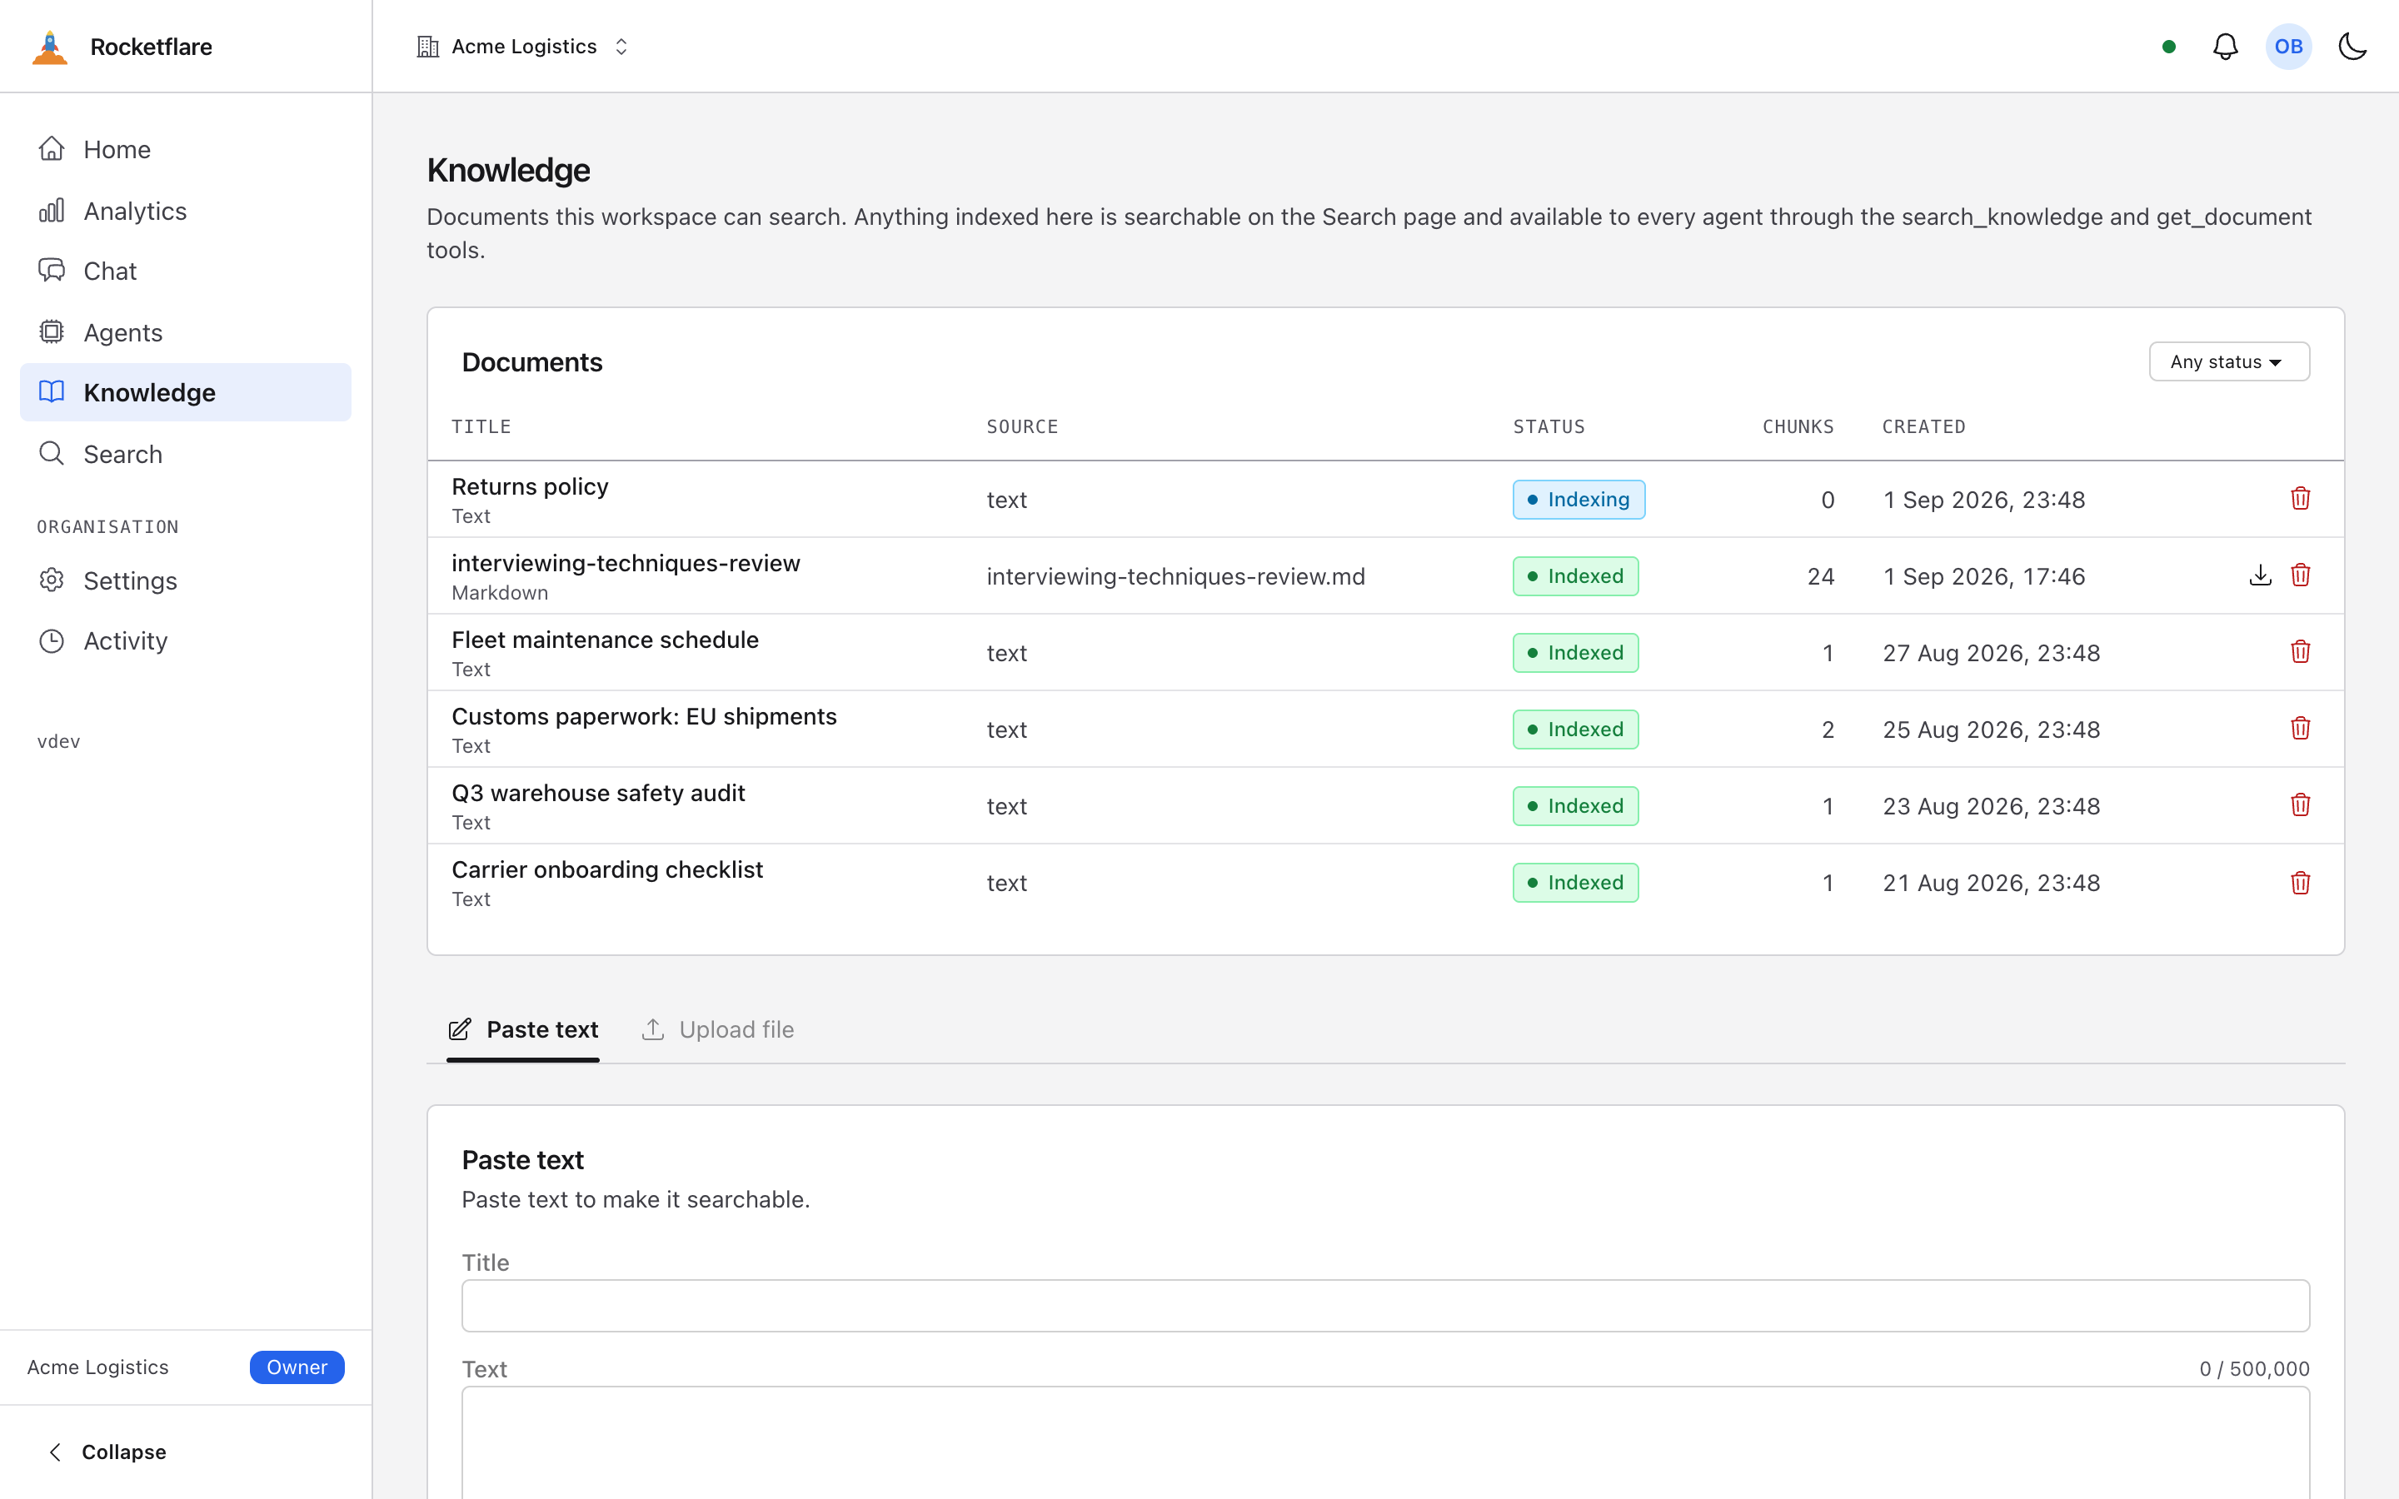Click the 1 Sep 2026, 23:48 created date
The image size is (2399, 1499).
(x=1983, y=500)
